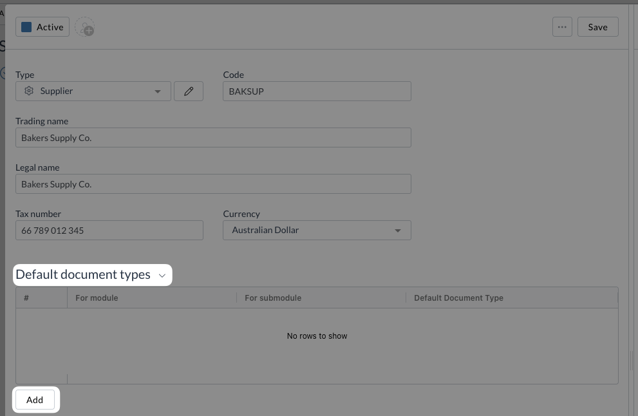Click the # column header
Screen dimensions: 638x416
tap(26, 298)
